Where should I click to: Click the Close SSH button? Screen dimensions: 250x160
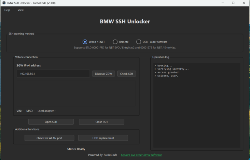pos(102,122)
